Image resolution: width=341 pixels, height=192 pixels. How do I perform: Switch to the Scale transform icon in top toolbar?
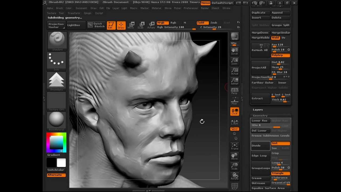(141, 25)
